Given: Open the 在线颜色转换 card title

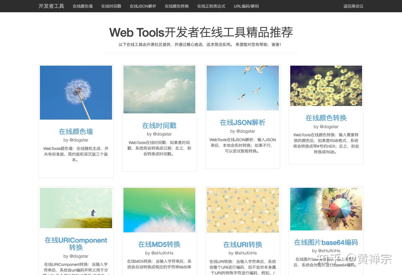Looking at the screenshot, I should pyautogui.click(x=326, y=118).
